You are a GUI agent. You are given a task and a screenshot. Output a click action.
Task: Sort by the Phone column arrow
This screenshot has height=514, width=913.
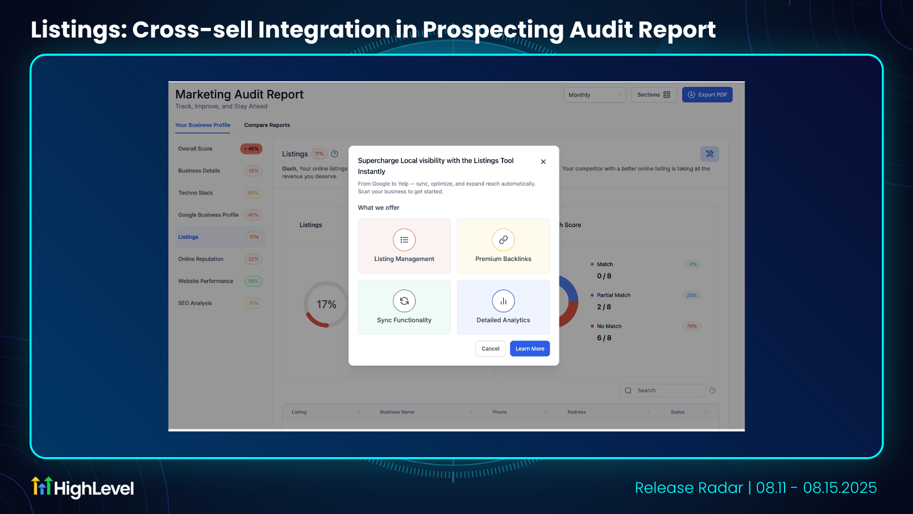point(546,412)
